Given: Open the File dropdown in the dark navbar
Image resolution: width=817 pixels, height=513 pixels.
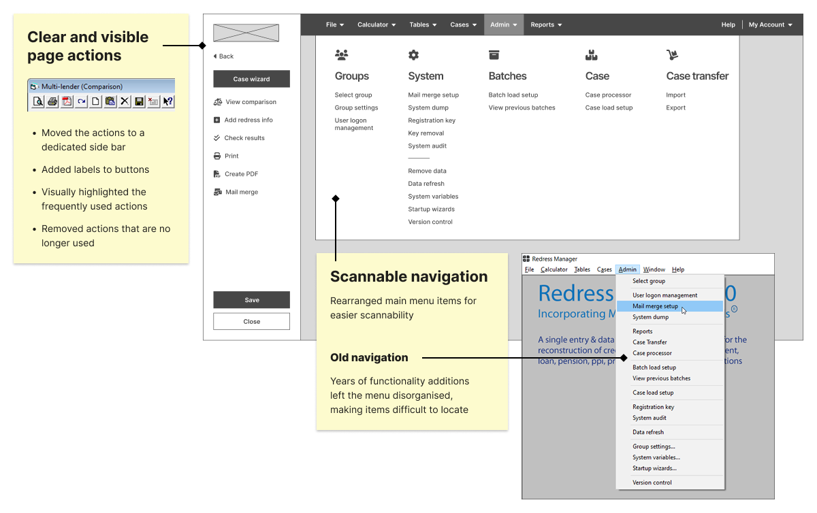Looking at the screenshot, I should (335, 24).
